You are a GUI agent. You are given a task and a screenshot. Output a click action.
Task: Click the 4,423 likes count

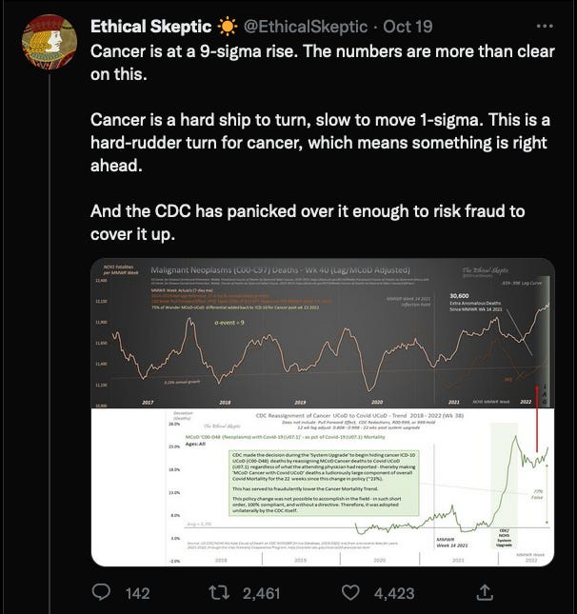[x=394, y=593]
